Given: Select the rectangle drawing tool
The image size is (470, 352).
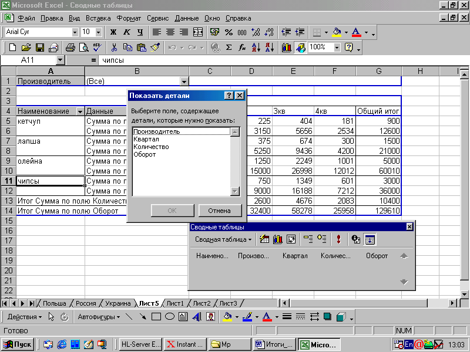Looking at the screenshot, I should 156,316.
